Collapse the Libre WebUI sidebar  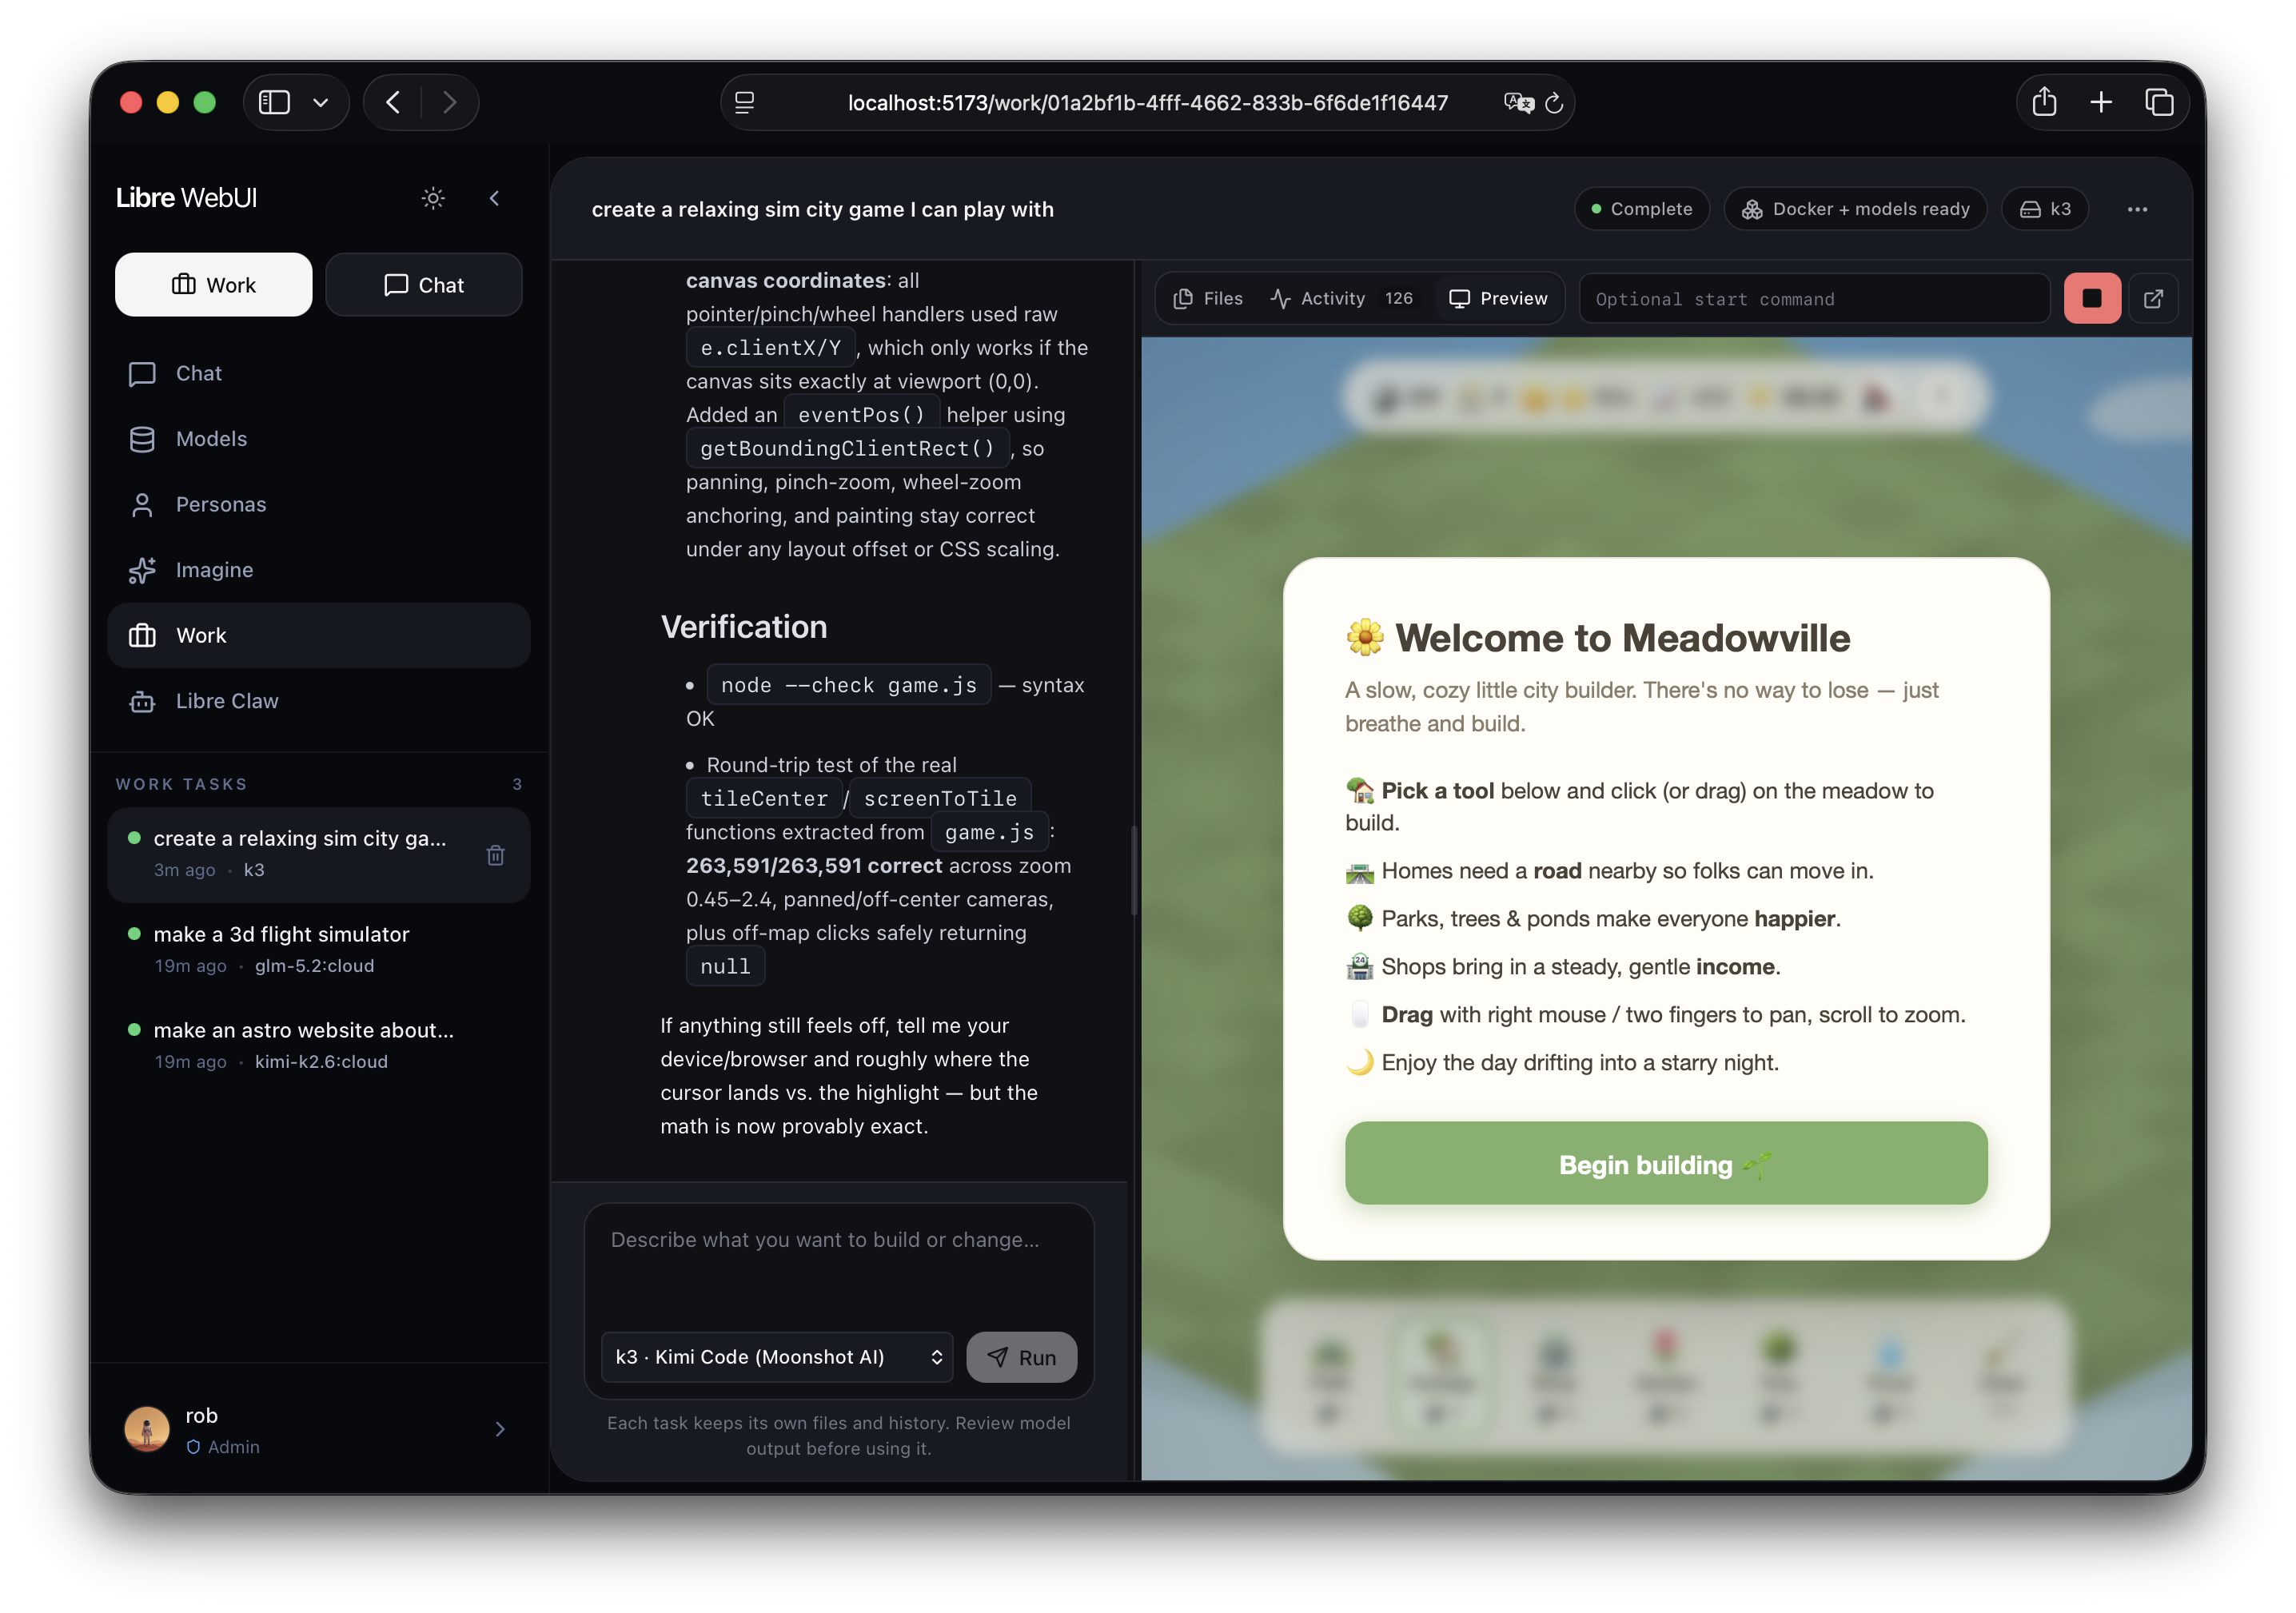click(494, 198)
